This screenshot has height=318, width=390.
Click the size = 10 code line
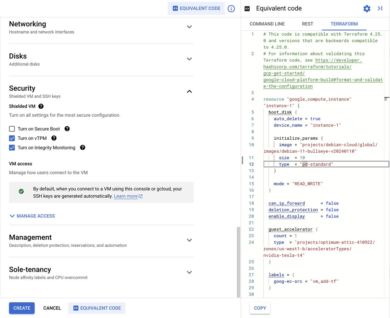tap(292, 158)
